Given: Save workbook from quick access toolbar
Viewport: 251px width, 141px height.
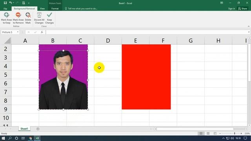Looking at the screenshot, I should coord(5,3).
